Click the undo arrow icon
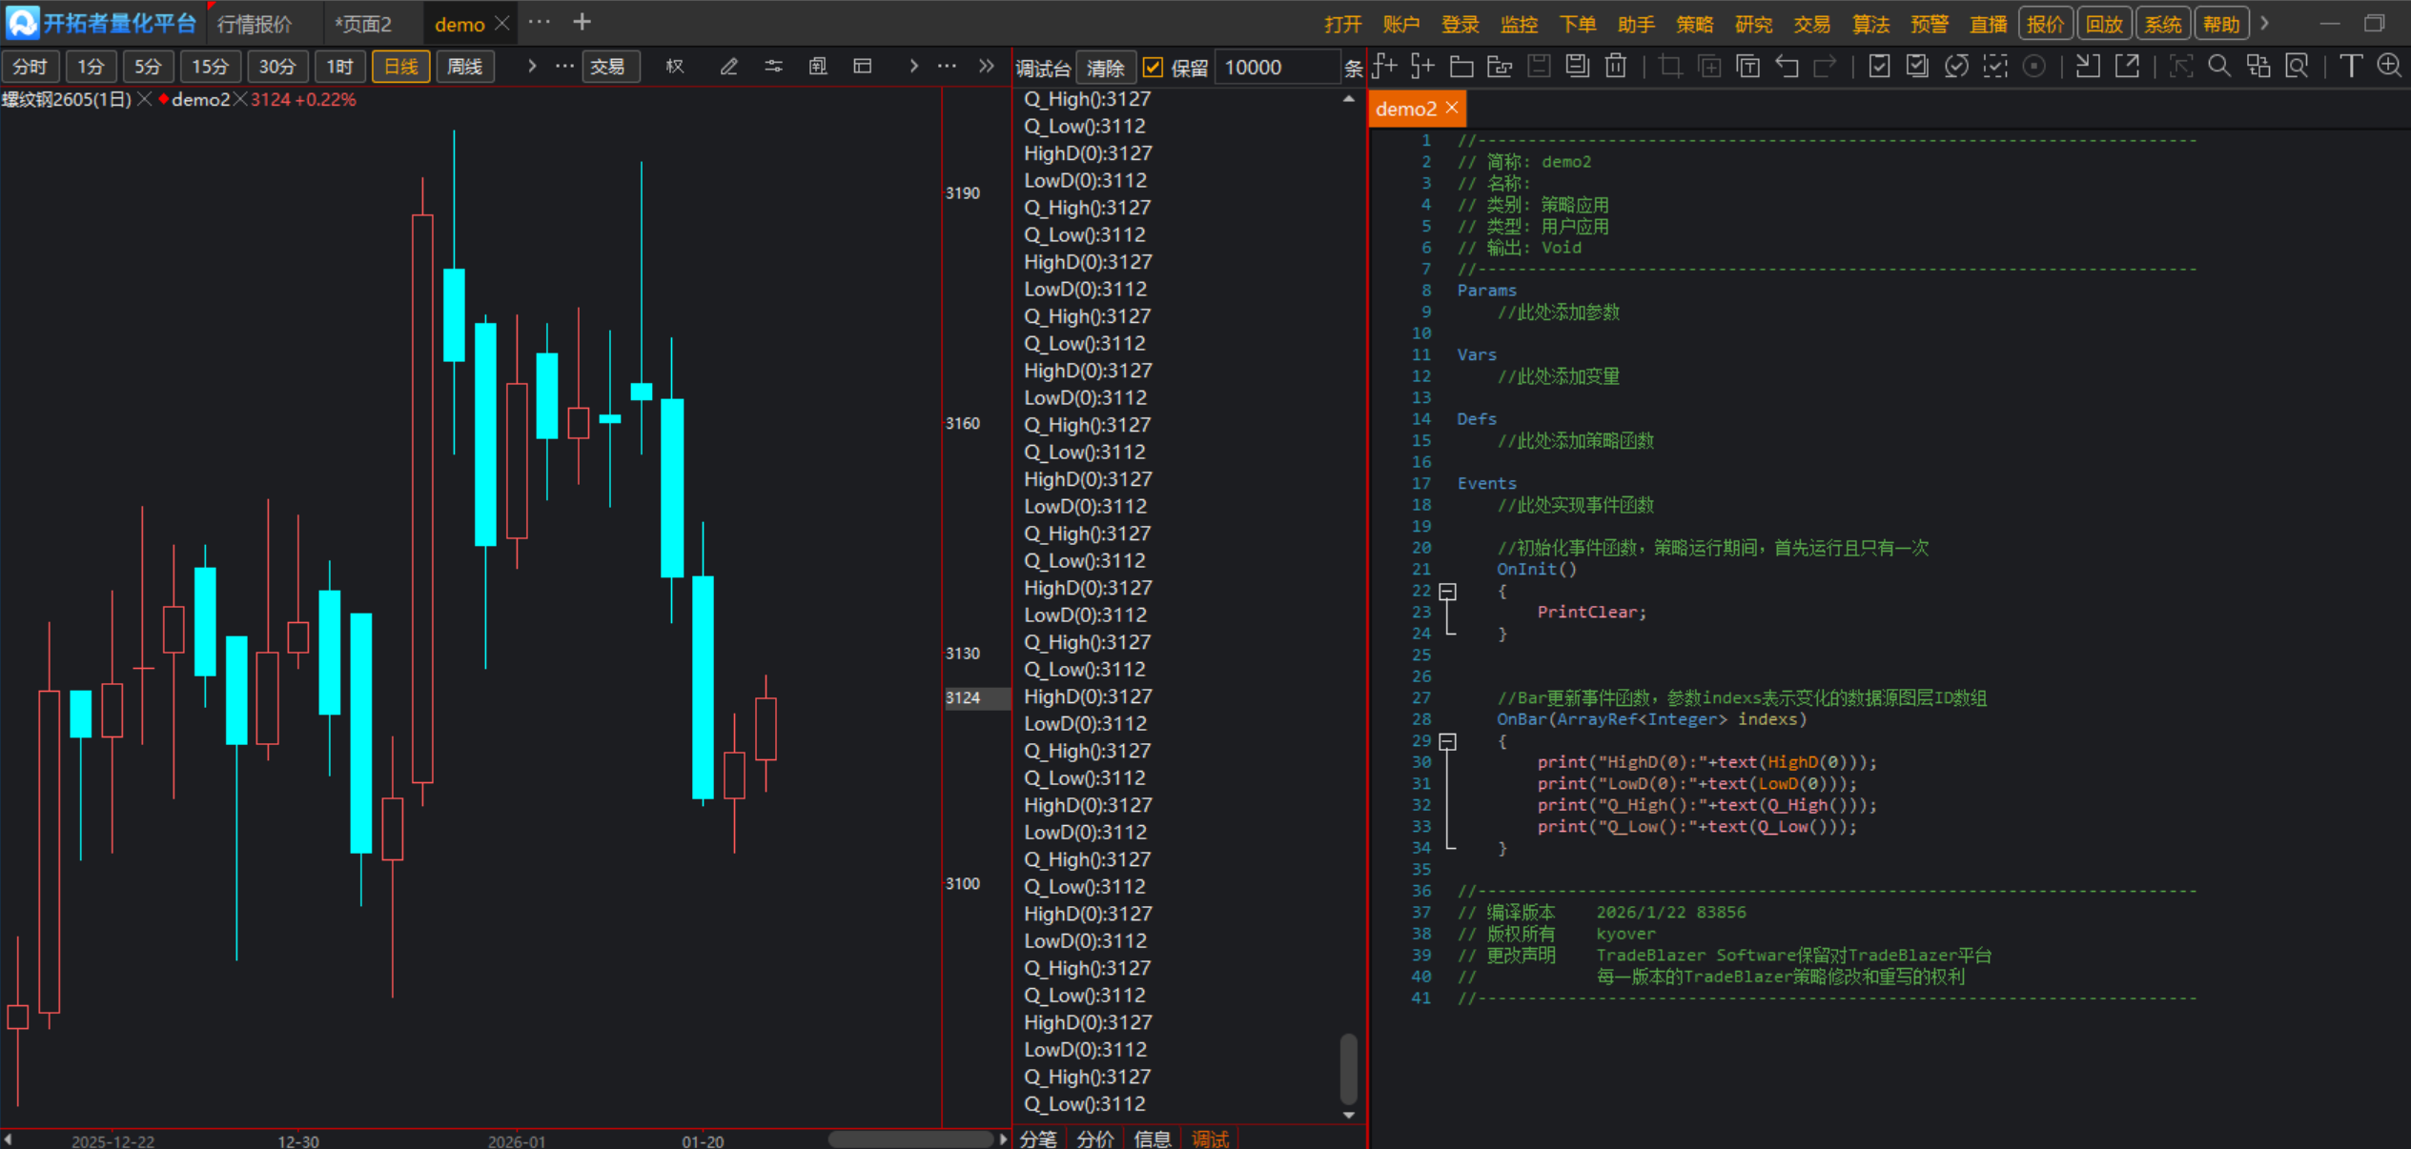 1787,67
